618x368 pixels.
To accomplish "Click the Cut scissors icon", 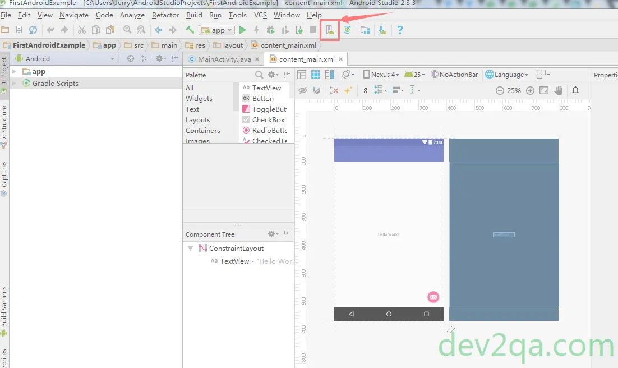I will (x=81, y=30).
